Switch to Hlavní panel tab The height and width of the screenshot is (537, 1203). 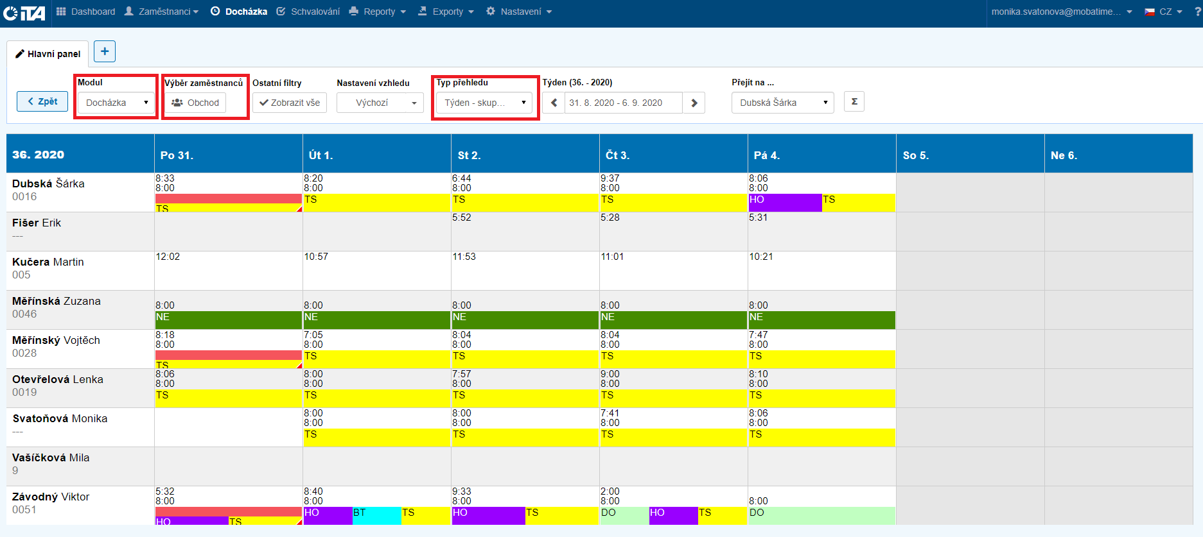pos(48,54)
